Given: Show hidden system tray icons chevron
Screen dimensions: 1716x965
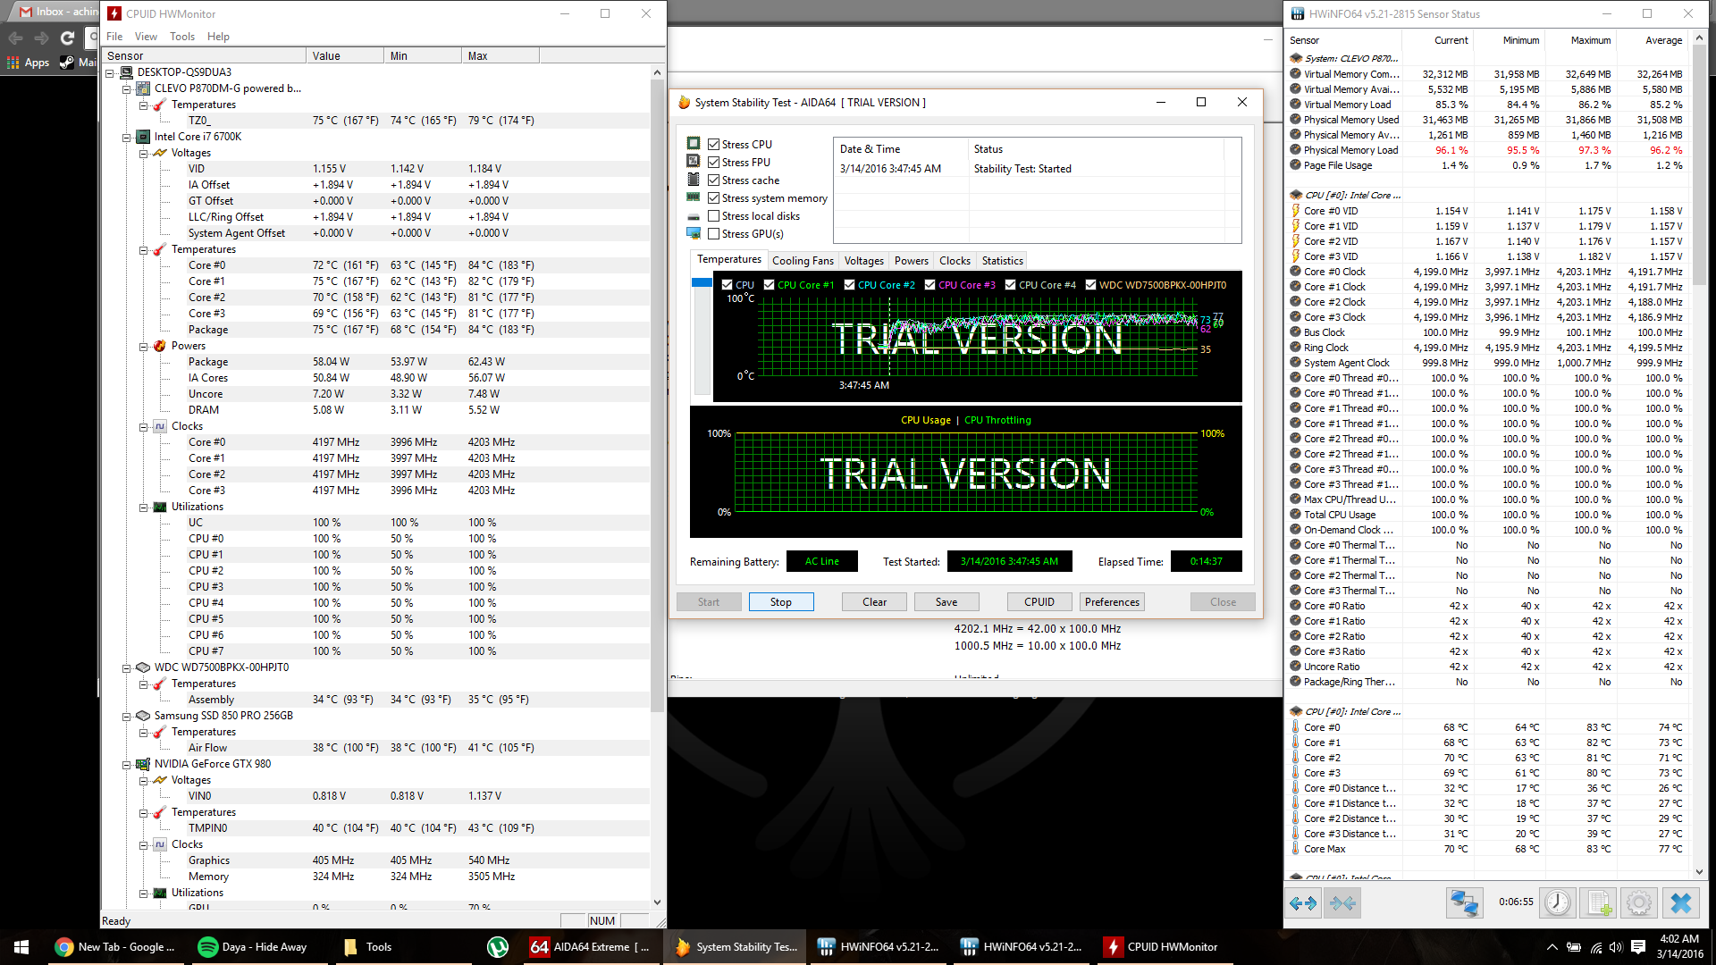Looking at the screenshot, I should 1552,947.
